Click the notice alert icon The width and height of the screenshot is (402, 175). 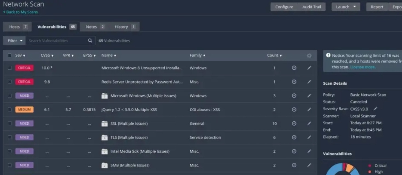pyautogui.click(x=328, y=55)
